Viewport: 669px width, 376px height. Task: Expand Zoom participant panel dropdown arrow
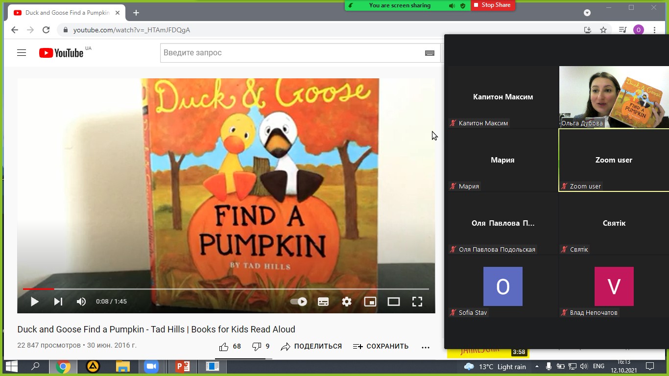point(587,13)
